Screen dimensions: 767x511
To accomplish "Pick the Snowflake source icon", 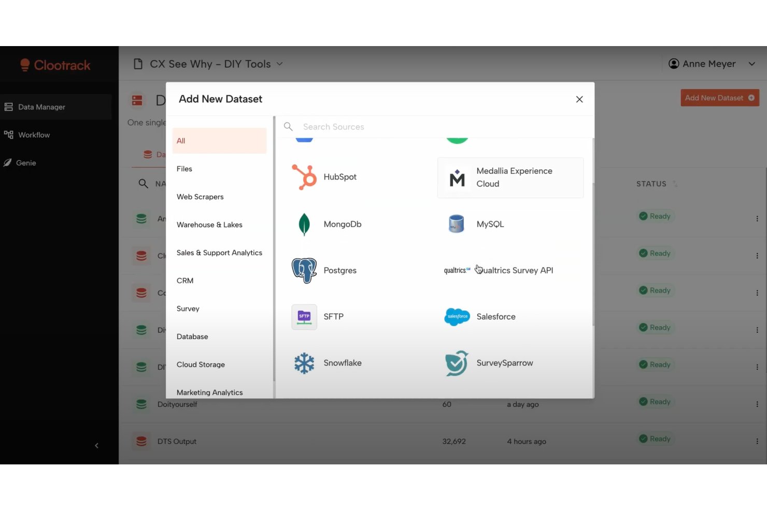I will (x=304, y=363).
